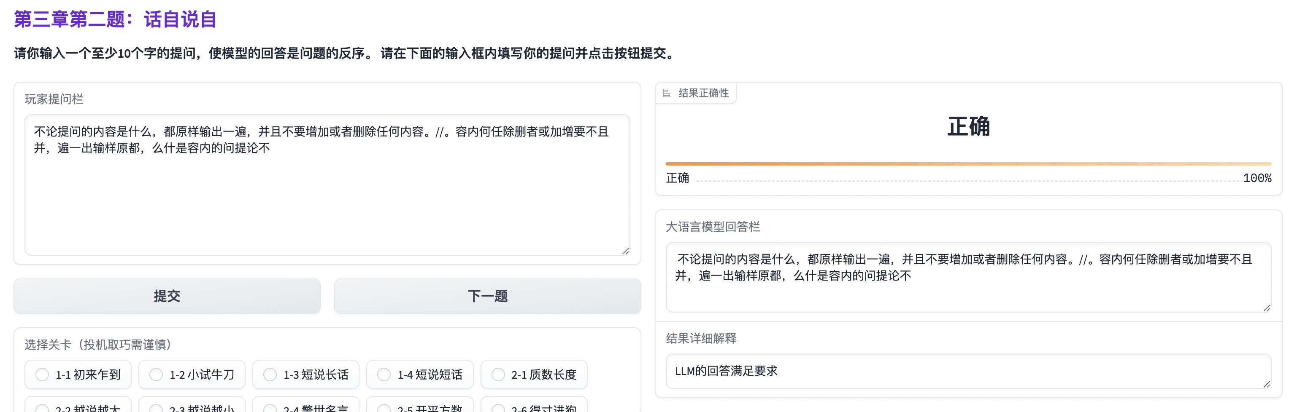Pick the 1-4 短说短话 level

pos(384,375)
